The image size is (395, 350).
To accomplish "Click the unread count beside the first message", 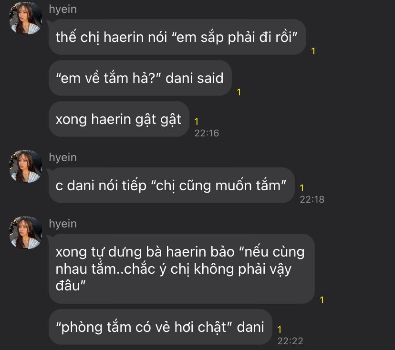I will 313,51.
